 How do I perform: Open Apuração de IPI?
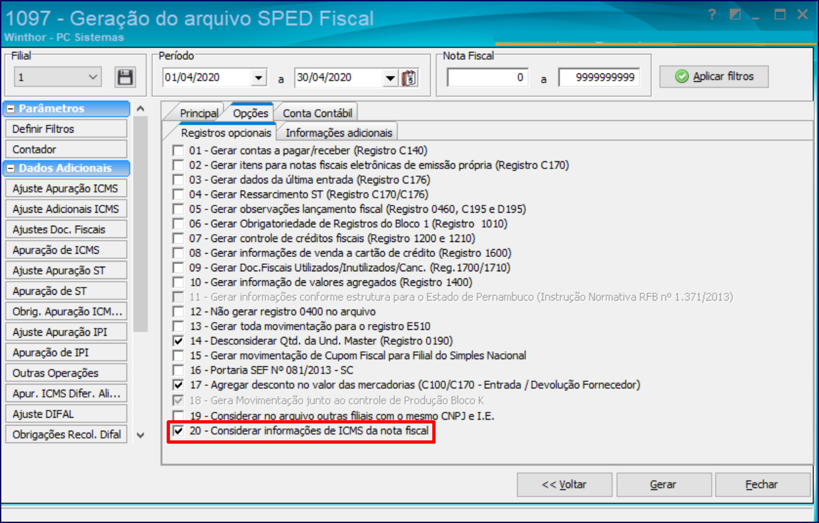[66, 353]
